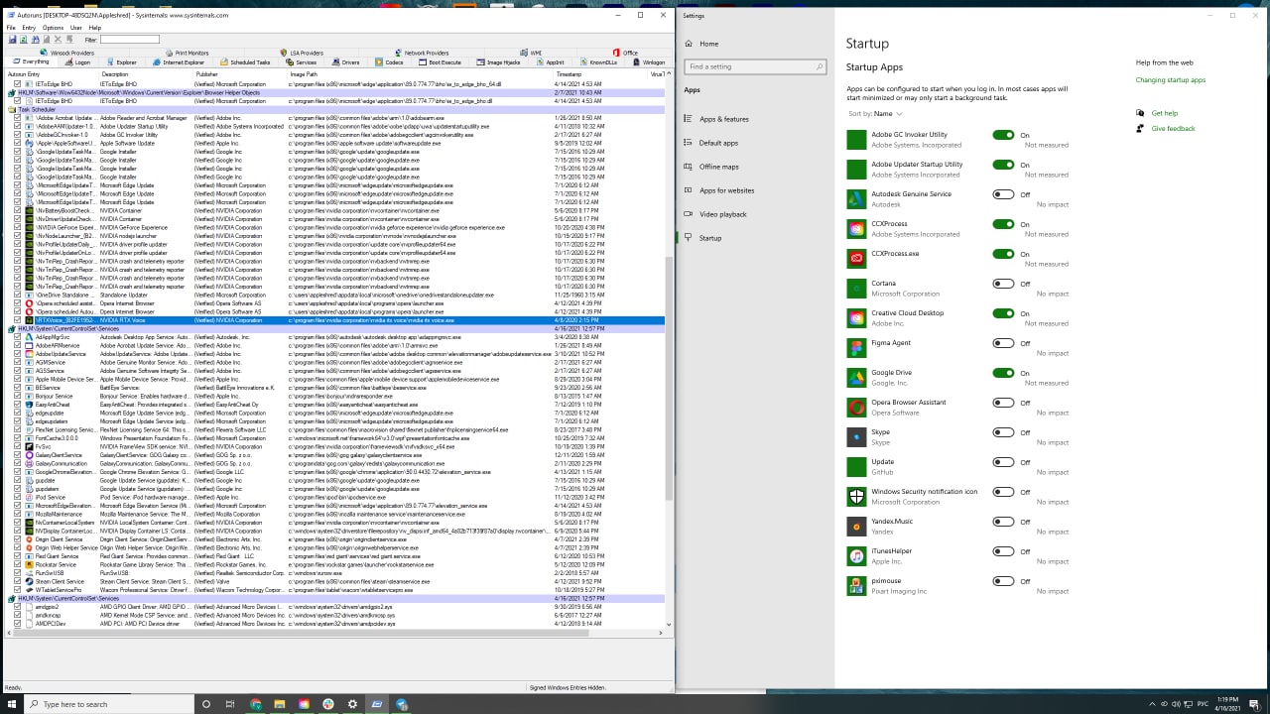Switch to the Scheduled Tasks tab

tap(244, 62)
